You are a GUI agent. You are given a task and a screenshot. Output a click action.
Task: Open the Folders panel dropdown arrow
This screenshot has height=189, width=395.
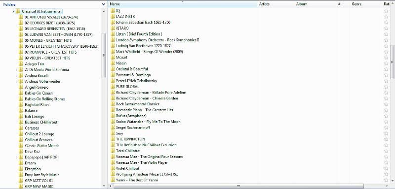(104, 4)
